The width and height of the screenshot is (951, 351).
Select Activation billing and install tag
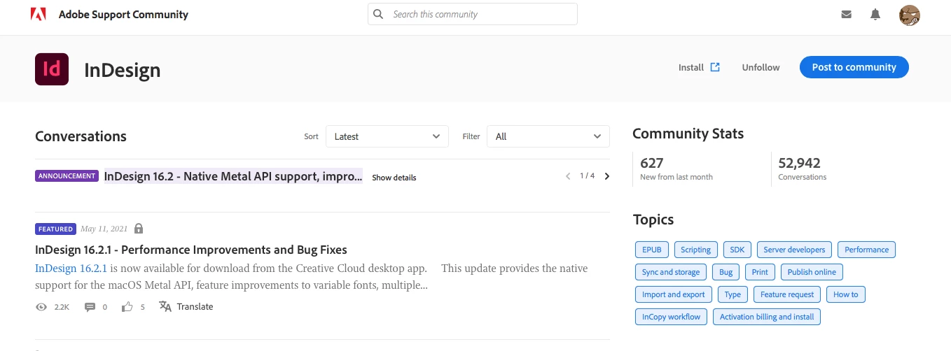pos(767,317)
